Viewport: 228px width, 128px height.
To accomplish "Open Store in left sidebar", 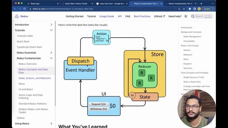I will tap(21, 84).
